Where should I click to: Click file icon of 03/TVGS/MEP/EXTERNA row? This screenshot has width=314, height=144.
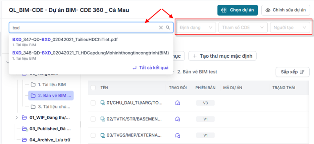click(103, 135)
